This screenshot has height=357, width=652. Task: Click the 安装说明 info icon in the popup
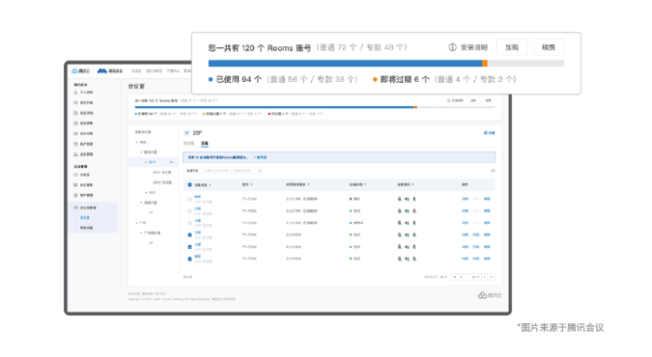point(452,47)
